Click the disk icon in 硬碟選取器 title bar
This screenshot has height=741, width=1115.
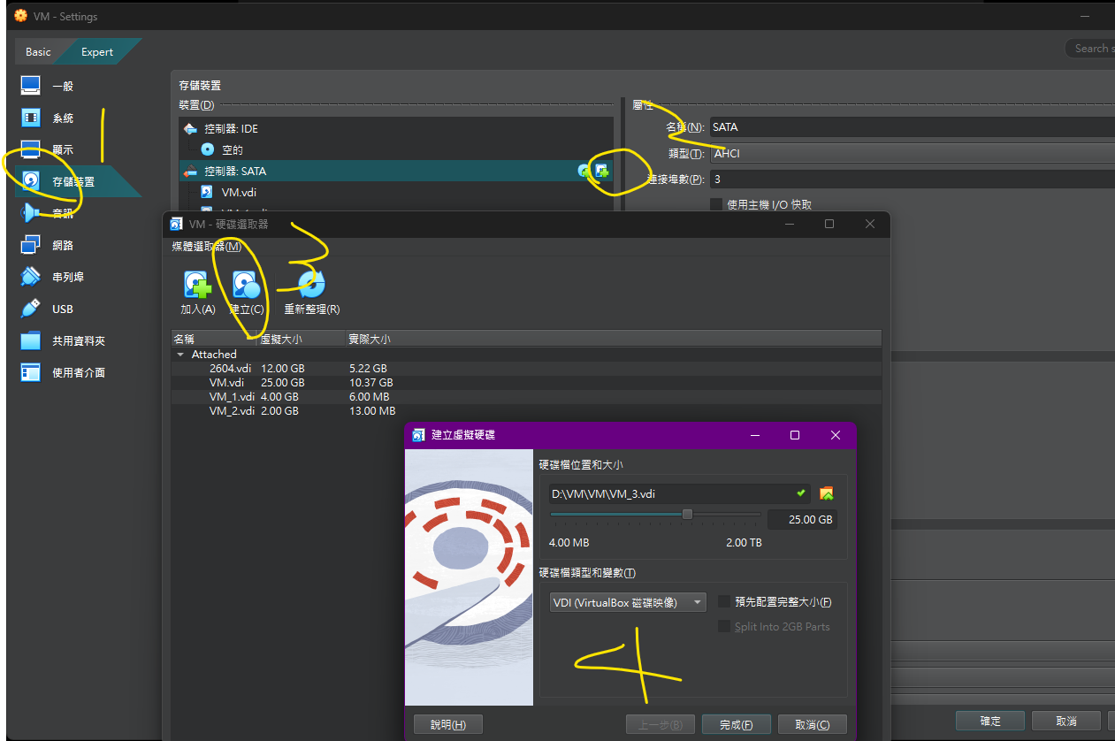pos(175,224)
